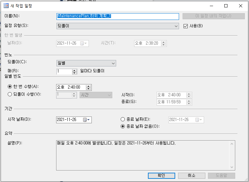The height and width of the screenshot is (182, 249).
Task: Open the 일정 유형(S) dropdown showing 되풀이
Action: tap(118, 26)
